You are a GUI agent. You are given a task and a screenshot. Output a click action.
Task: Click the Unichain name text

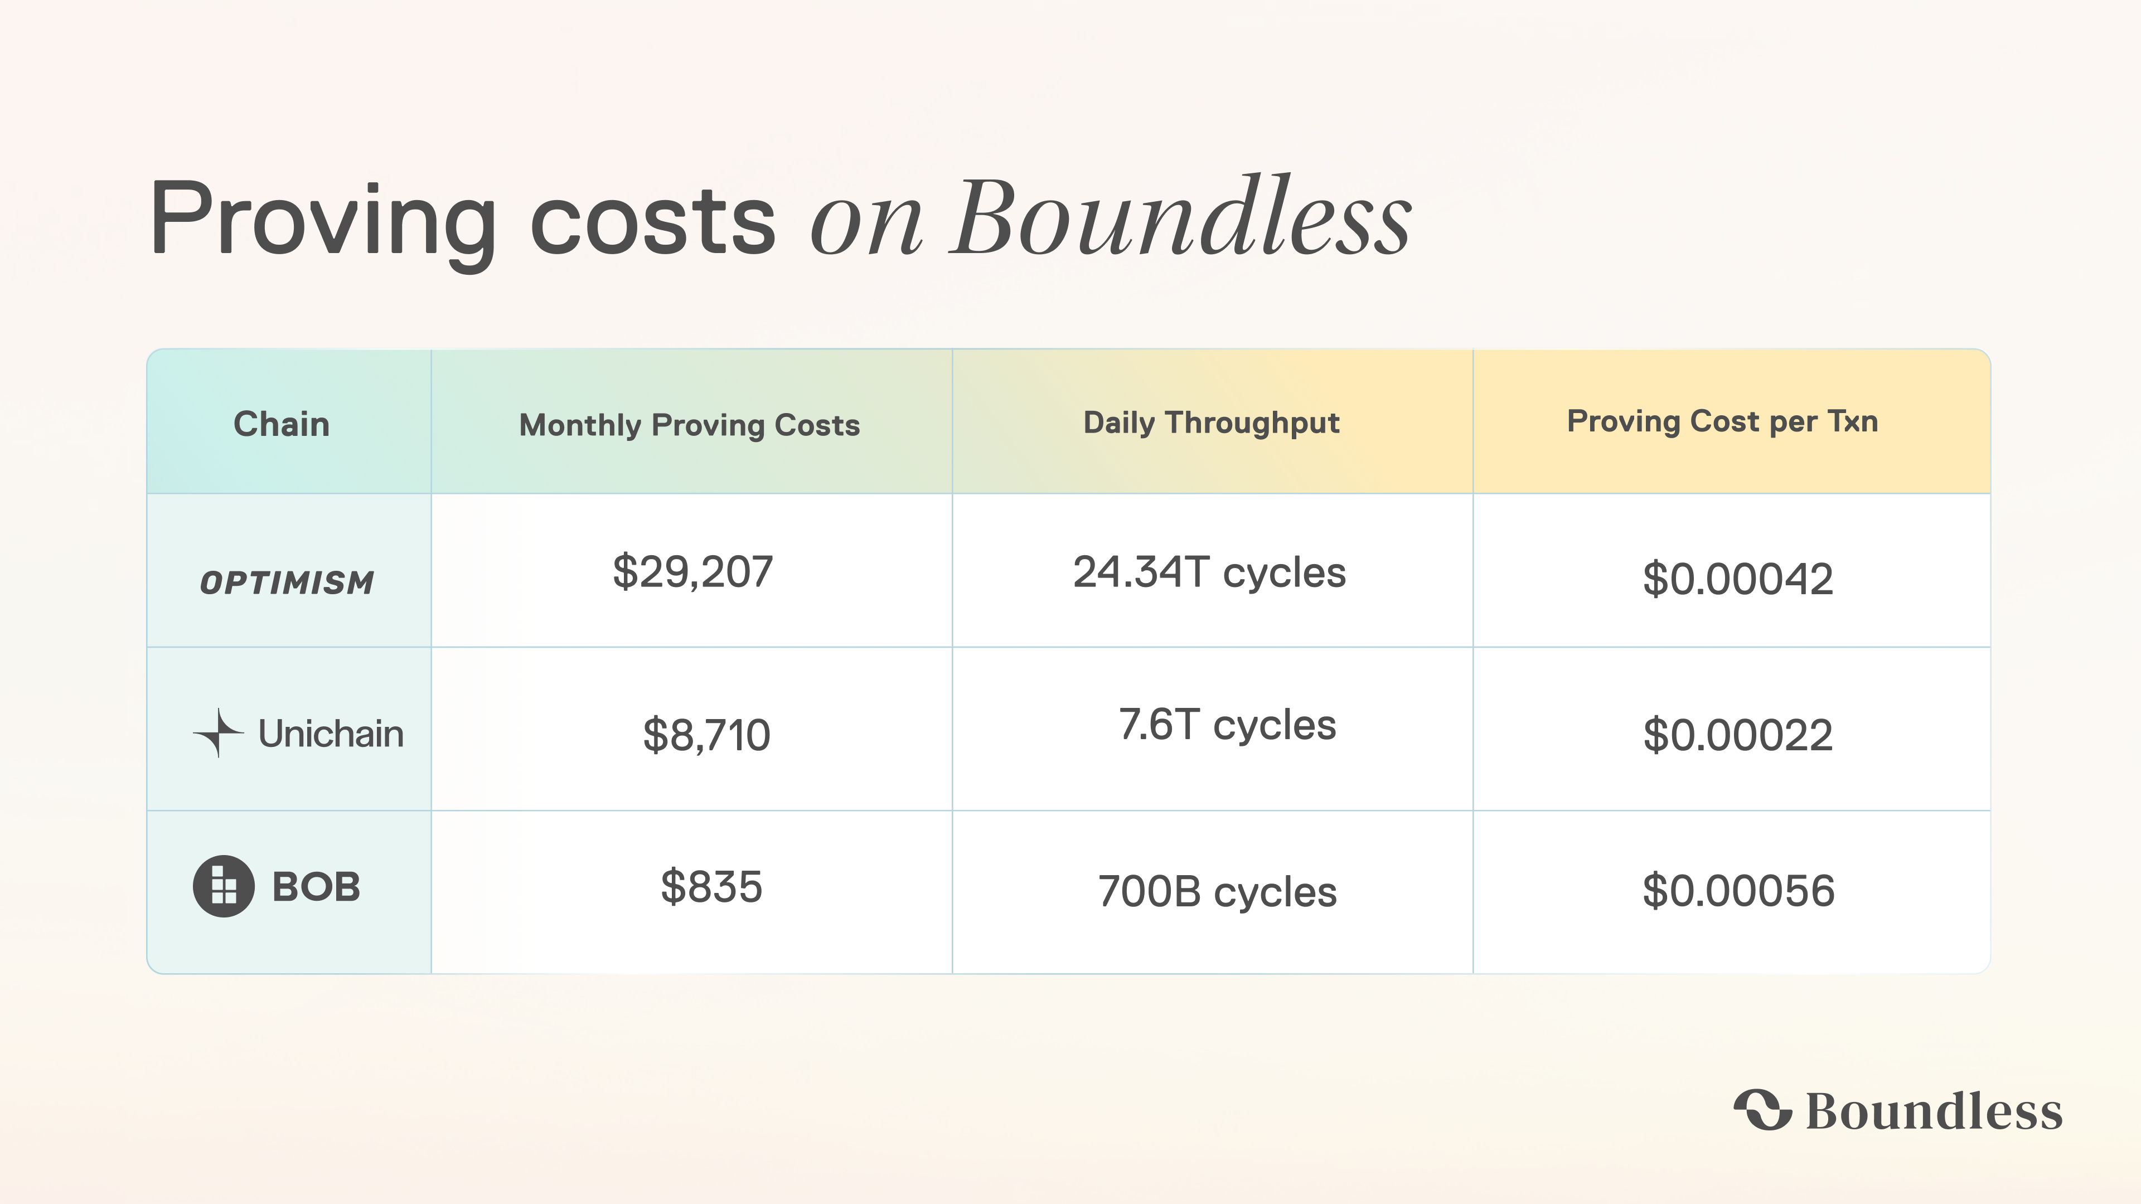coord(331,734)
